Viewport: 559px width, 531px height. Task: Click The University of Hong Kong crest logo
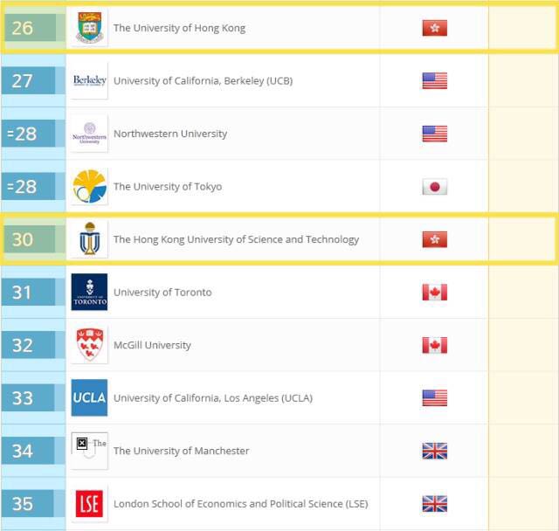tap(89, 28)
